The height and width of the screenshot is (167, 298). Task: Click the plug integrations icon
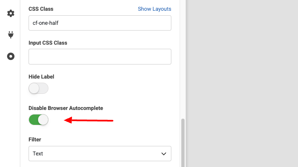11,35
